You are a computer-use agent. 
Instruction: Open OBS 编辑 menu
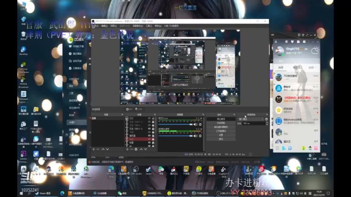click(x=104, y=26)
